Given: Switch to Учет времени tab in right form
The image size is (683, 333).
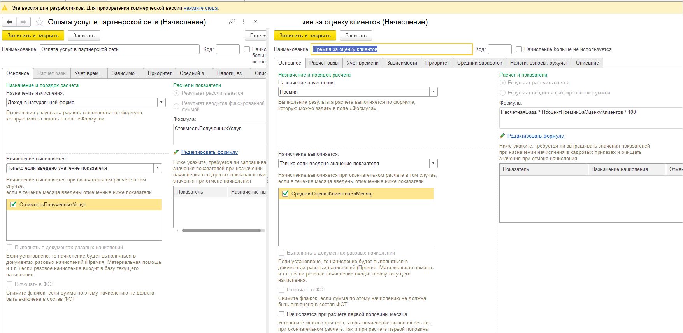Looking at the screenshot, I should pos(362,63).
